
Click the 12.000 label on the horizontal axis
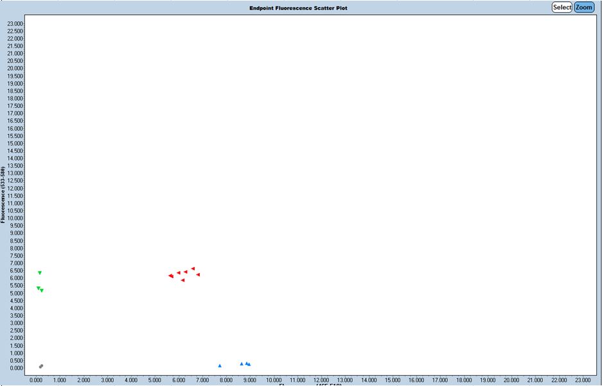click(x=321, y=380)
